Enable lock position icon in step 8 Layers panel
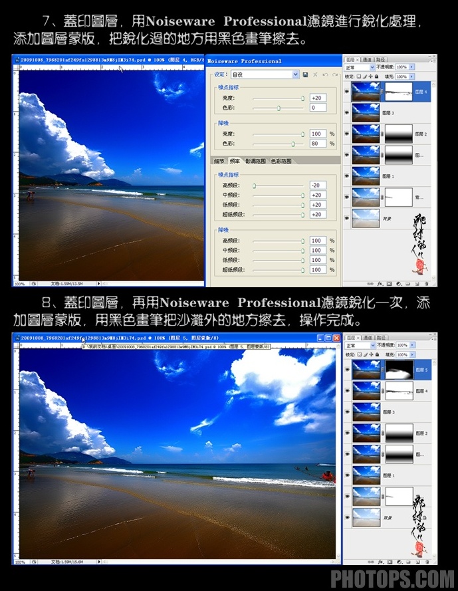The image size is (458, 591). [x=370, y=355]
